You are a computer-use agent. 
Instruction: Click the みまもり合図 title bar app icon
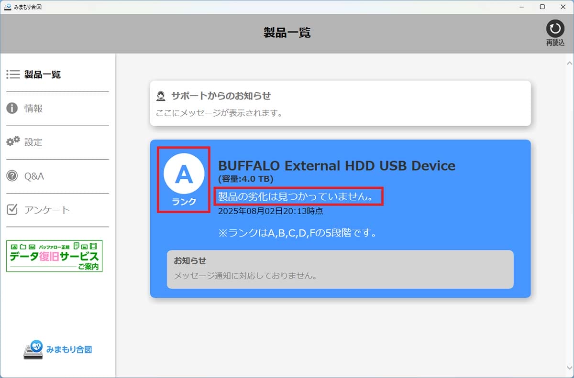7,7
